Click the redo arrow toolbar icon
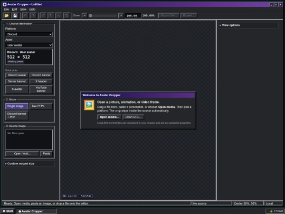Image resolution: width=285 pixels, height=214 pixels. [x=33, y=16]
